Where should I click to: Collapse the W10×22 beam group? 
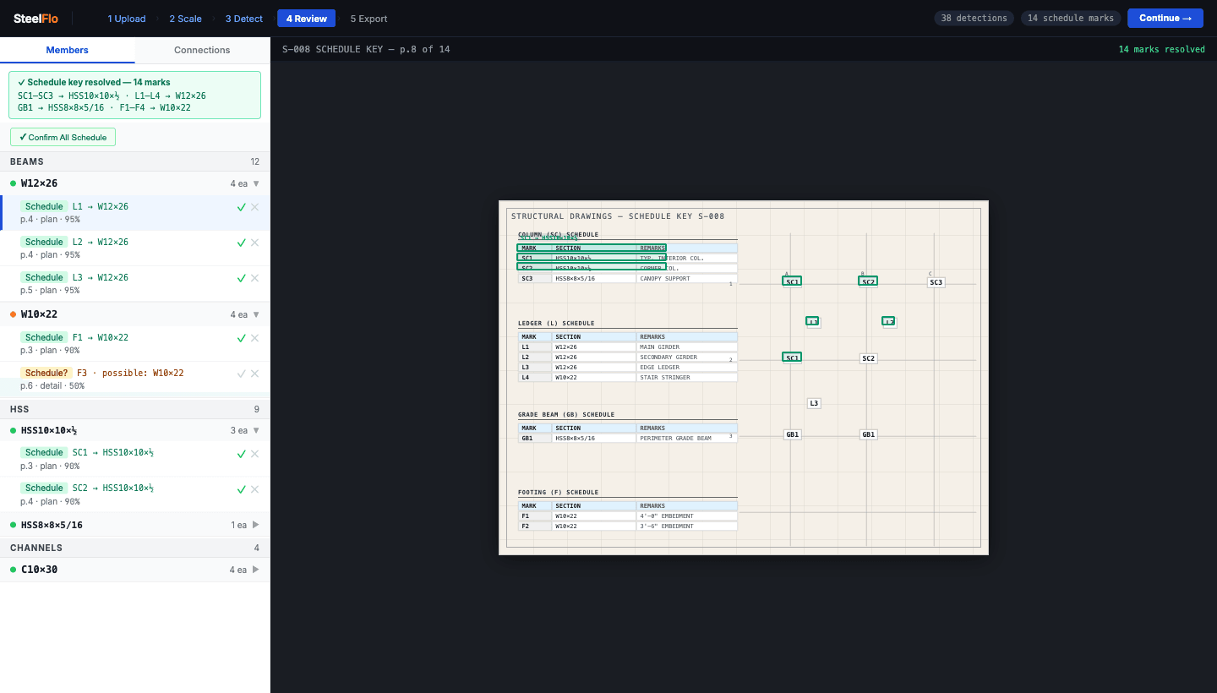click(256, 314)
